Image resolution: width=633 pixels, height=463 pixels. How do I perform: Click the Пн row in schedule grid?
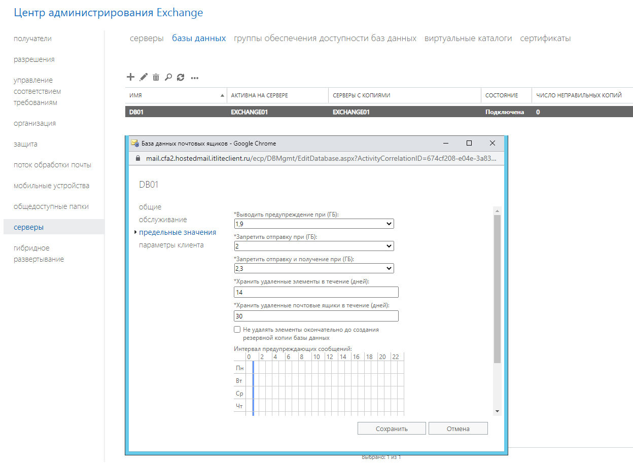(x=319, y=368)
